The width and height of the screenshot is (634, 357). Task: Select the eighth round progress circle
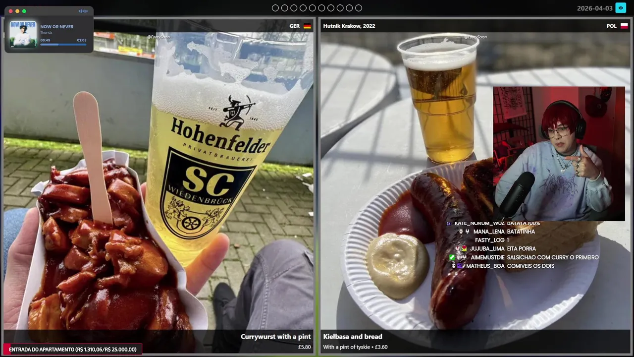tap(340, 8)
